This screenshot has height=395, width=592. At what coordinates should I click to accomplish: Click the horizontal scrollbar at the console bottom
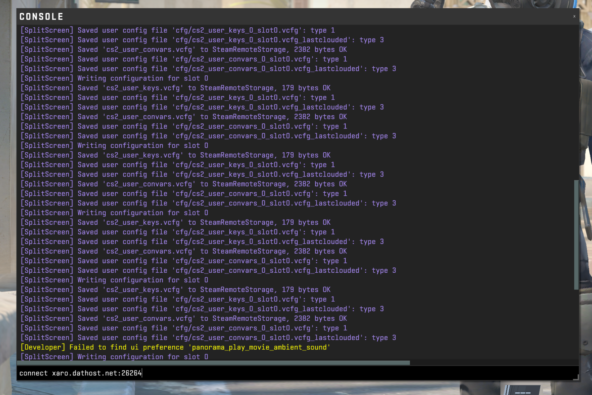click(x=214, y=363)
